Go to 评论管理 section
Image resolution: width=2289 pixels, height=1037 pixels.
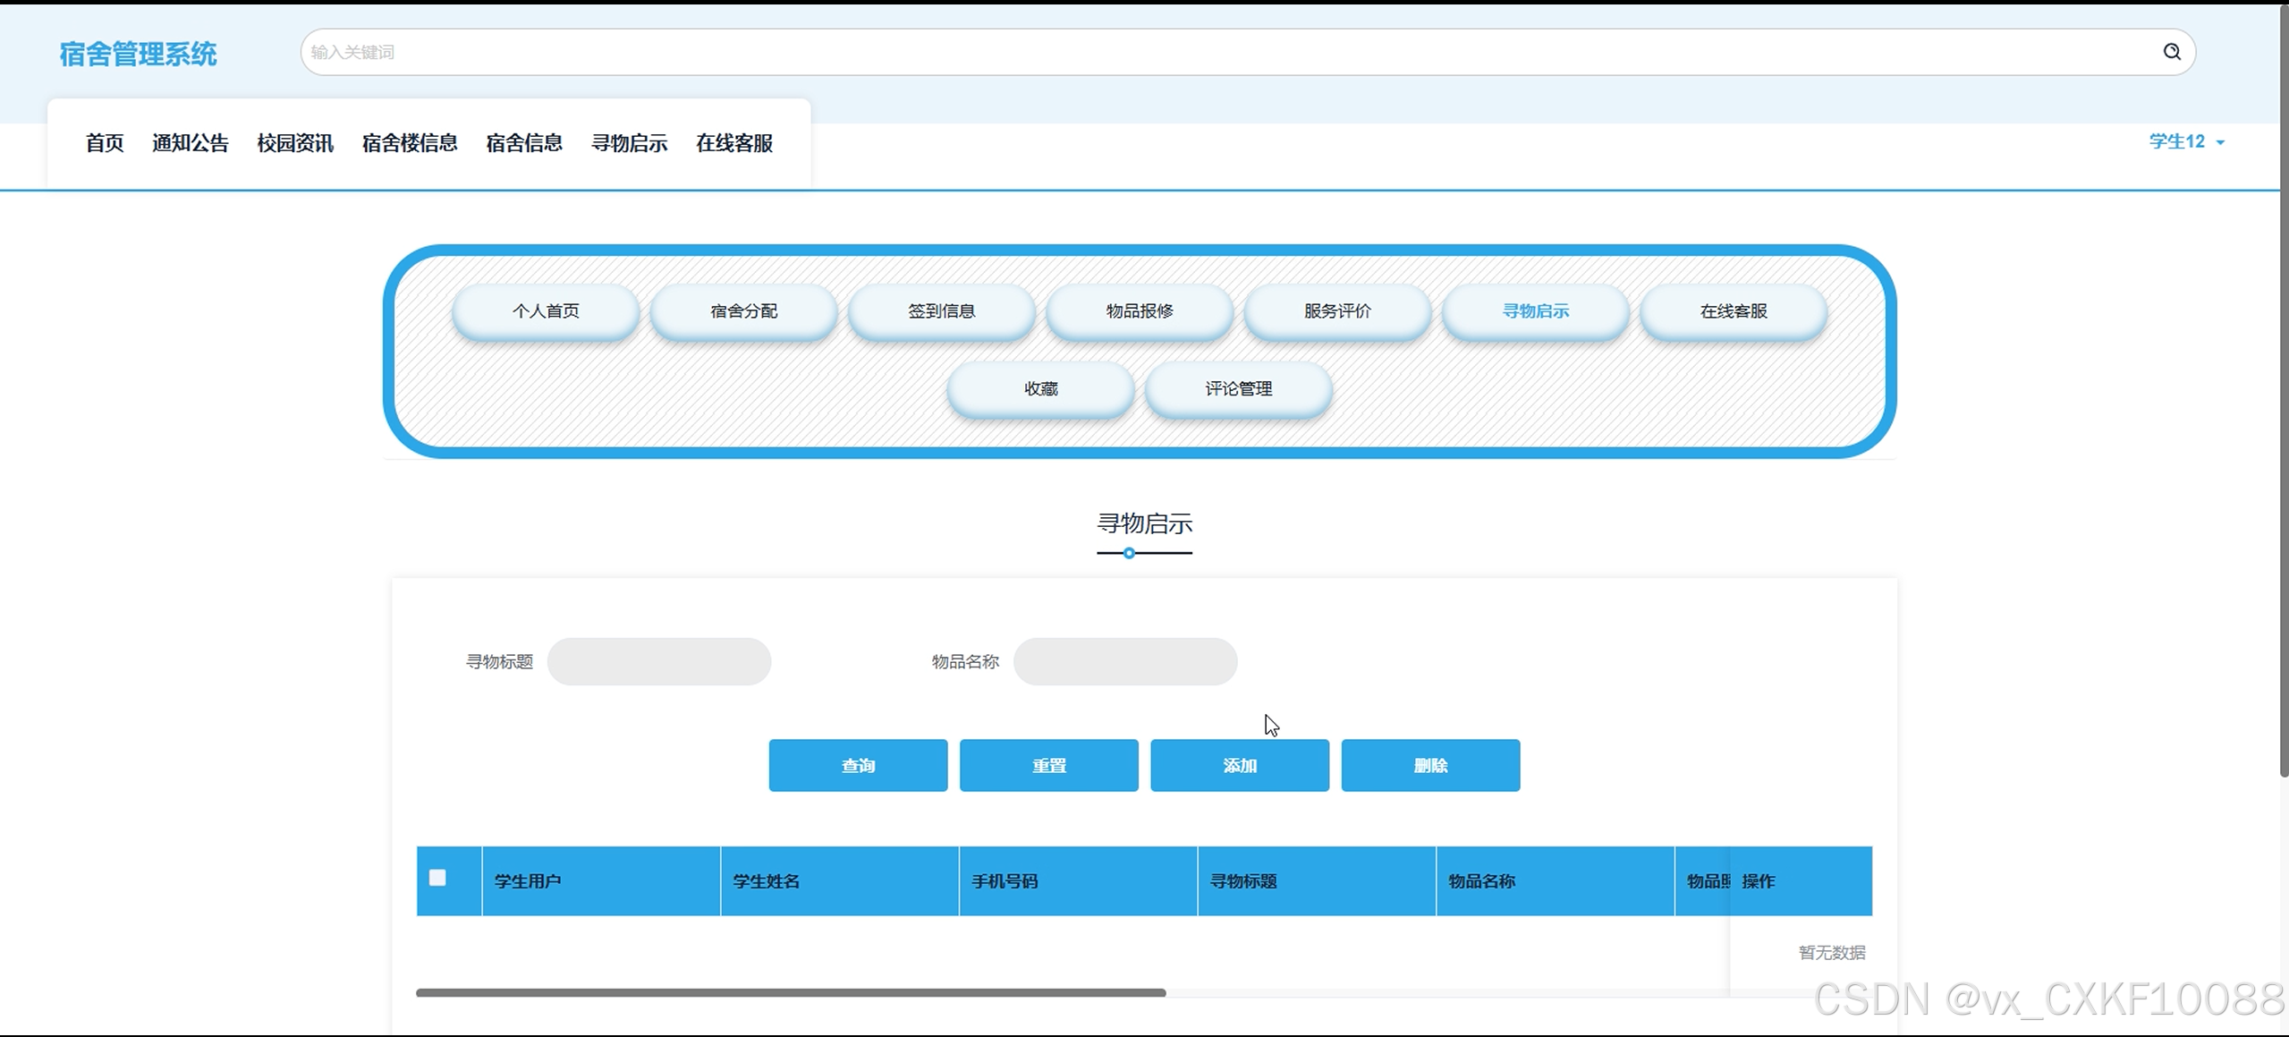click(x=1238, y=389)
